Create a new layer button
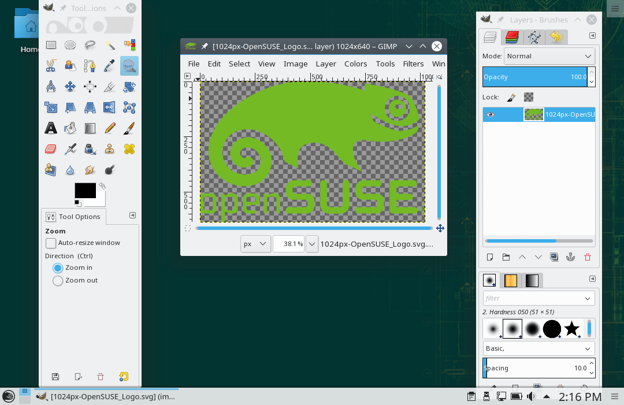 tap(490, 258)
